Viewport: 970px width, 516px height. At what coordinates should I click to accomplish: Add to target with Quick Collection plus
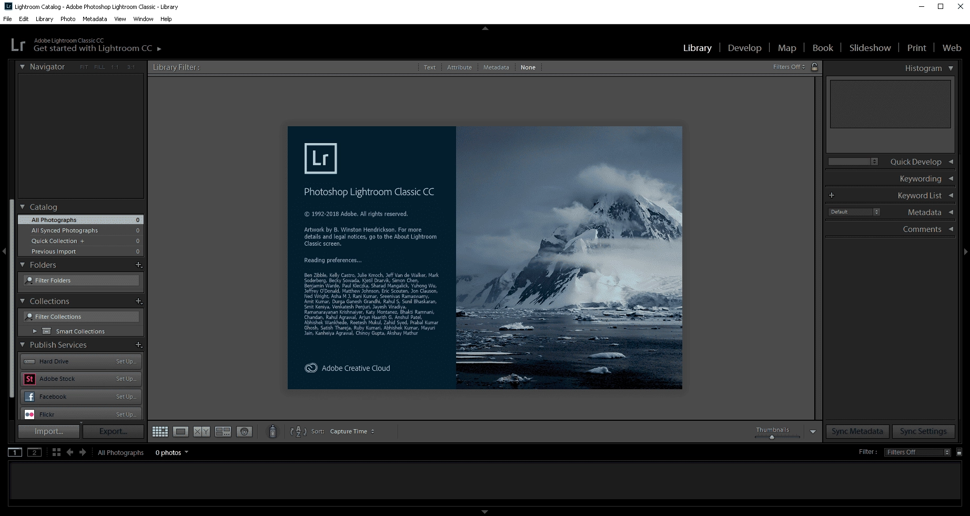point(82,241)
